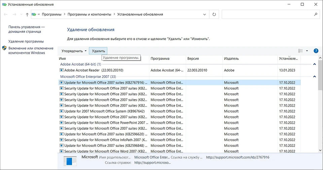Collapse the Microsoft Office Enterprise 2007 group
This screenshot has width=323, height=170.
[314, 76]
